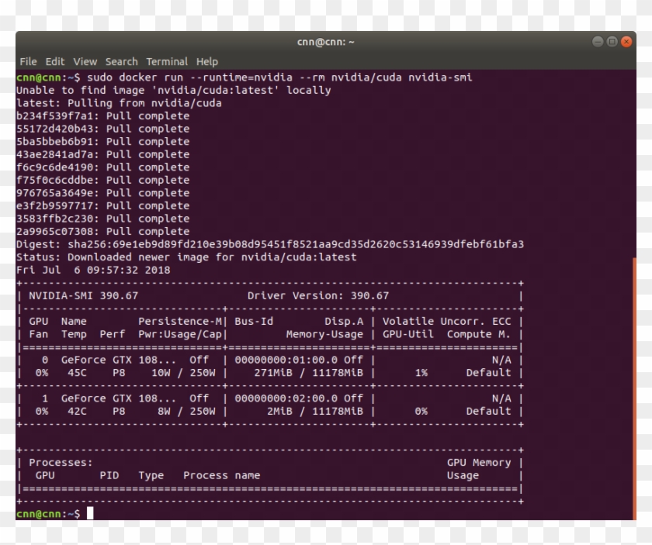Click the 'Volatile Uncorr. ECC' header

click(446, 322)
